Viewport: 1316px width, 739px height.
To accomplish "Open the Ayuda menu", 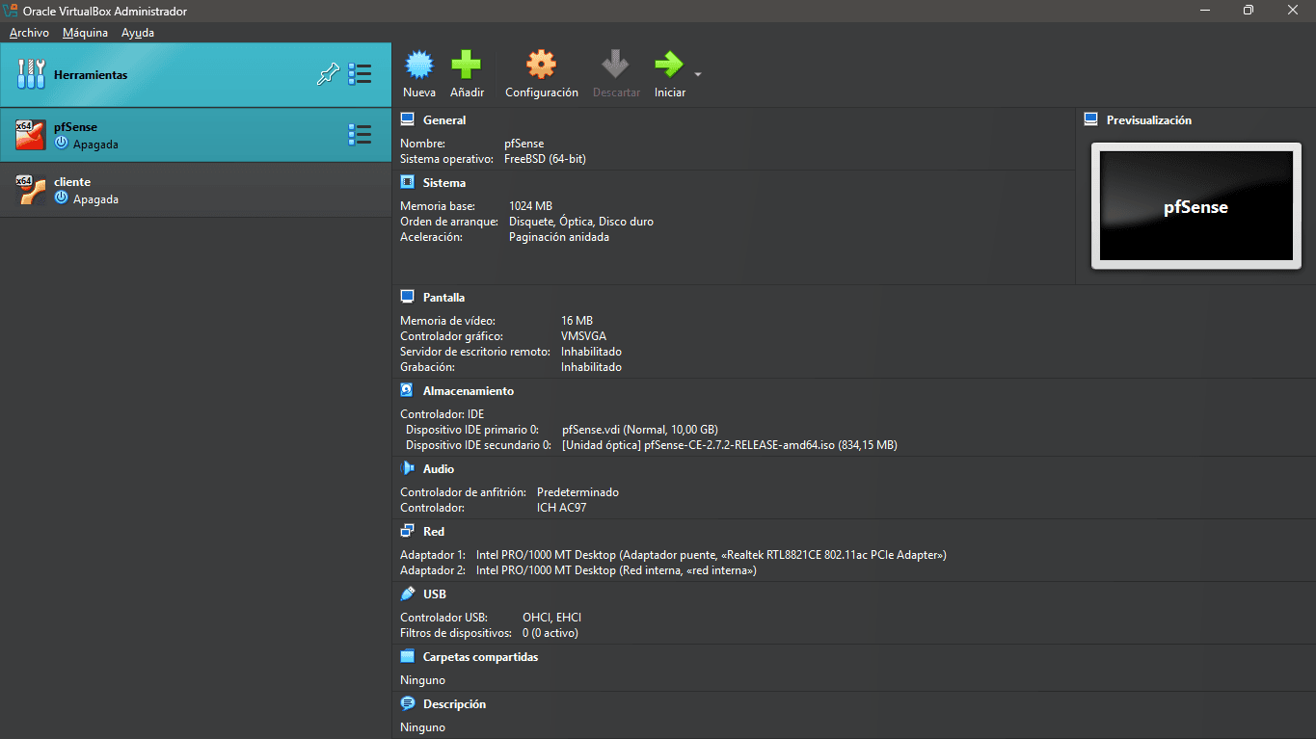I will coord(138,33).
